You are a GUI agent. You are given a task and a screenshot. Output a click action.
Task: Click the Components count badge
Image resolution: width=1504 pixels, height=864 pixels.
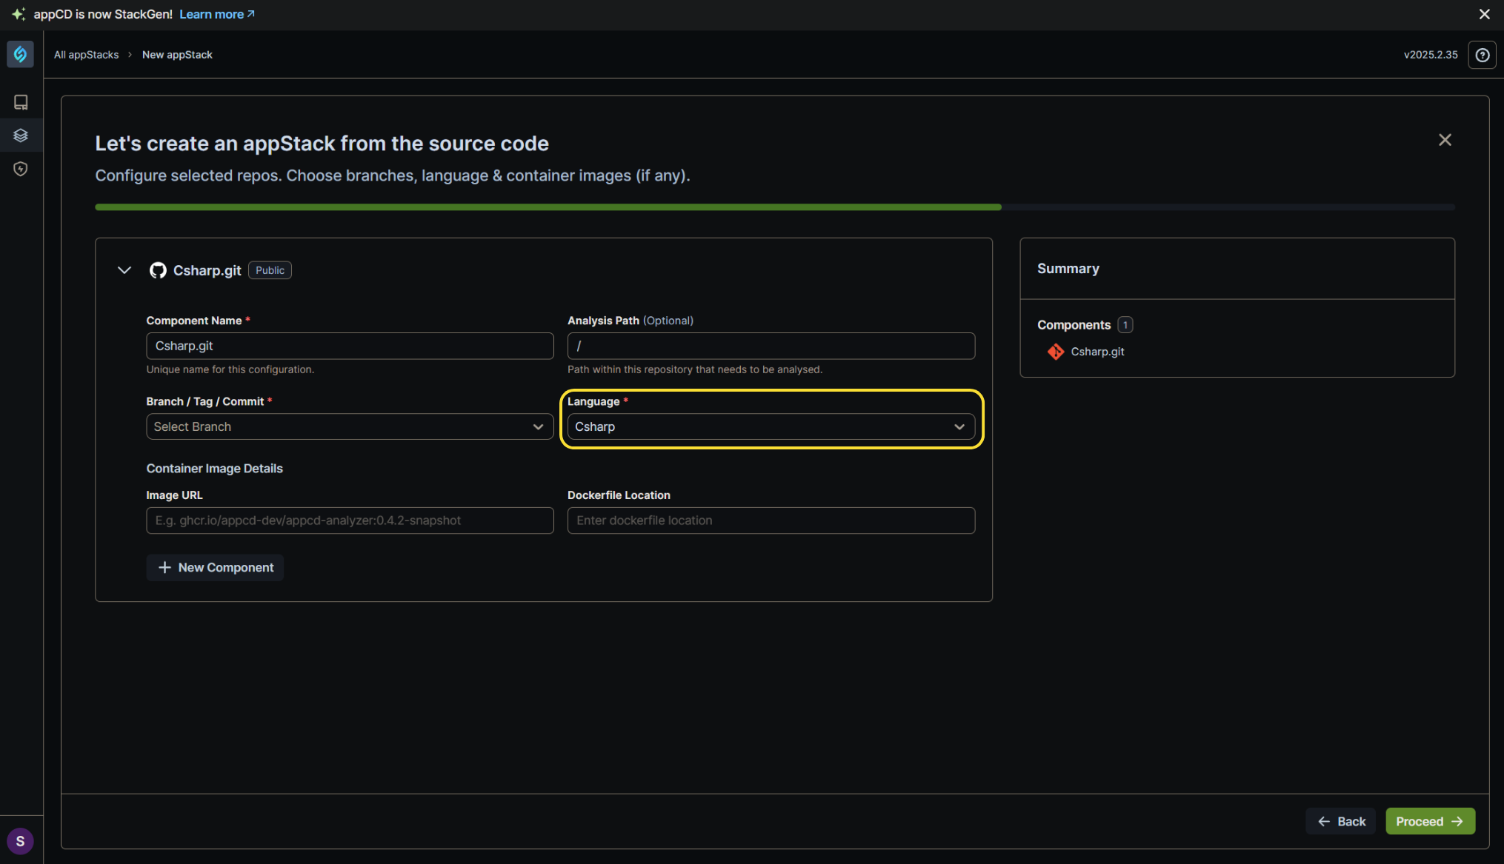[x=1125, y=324]
